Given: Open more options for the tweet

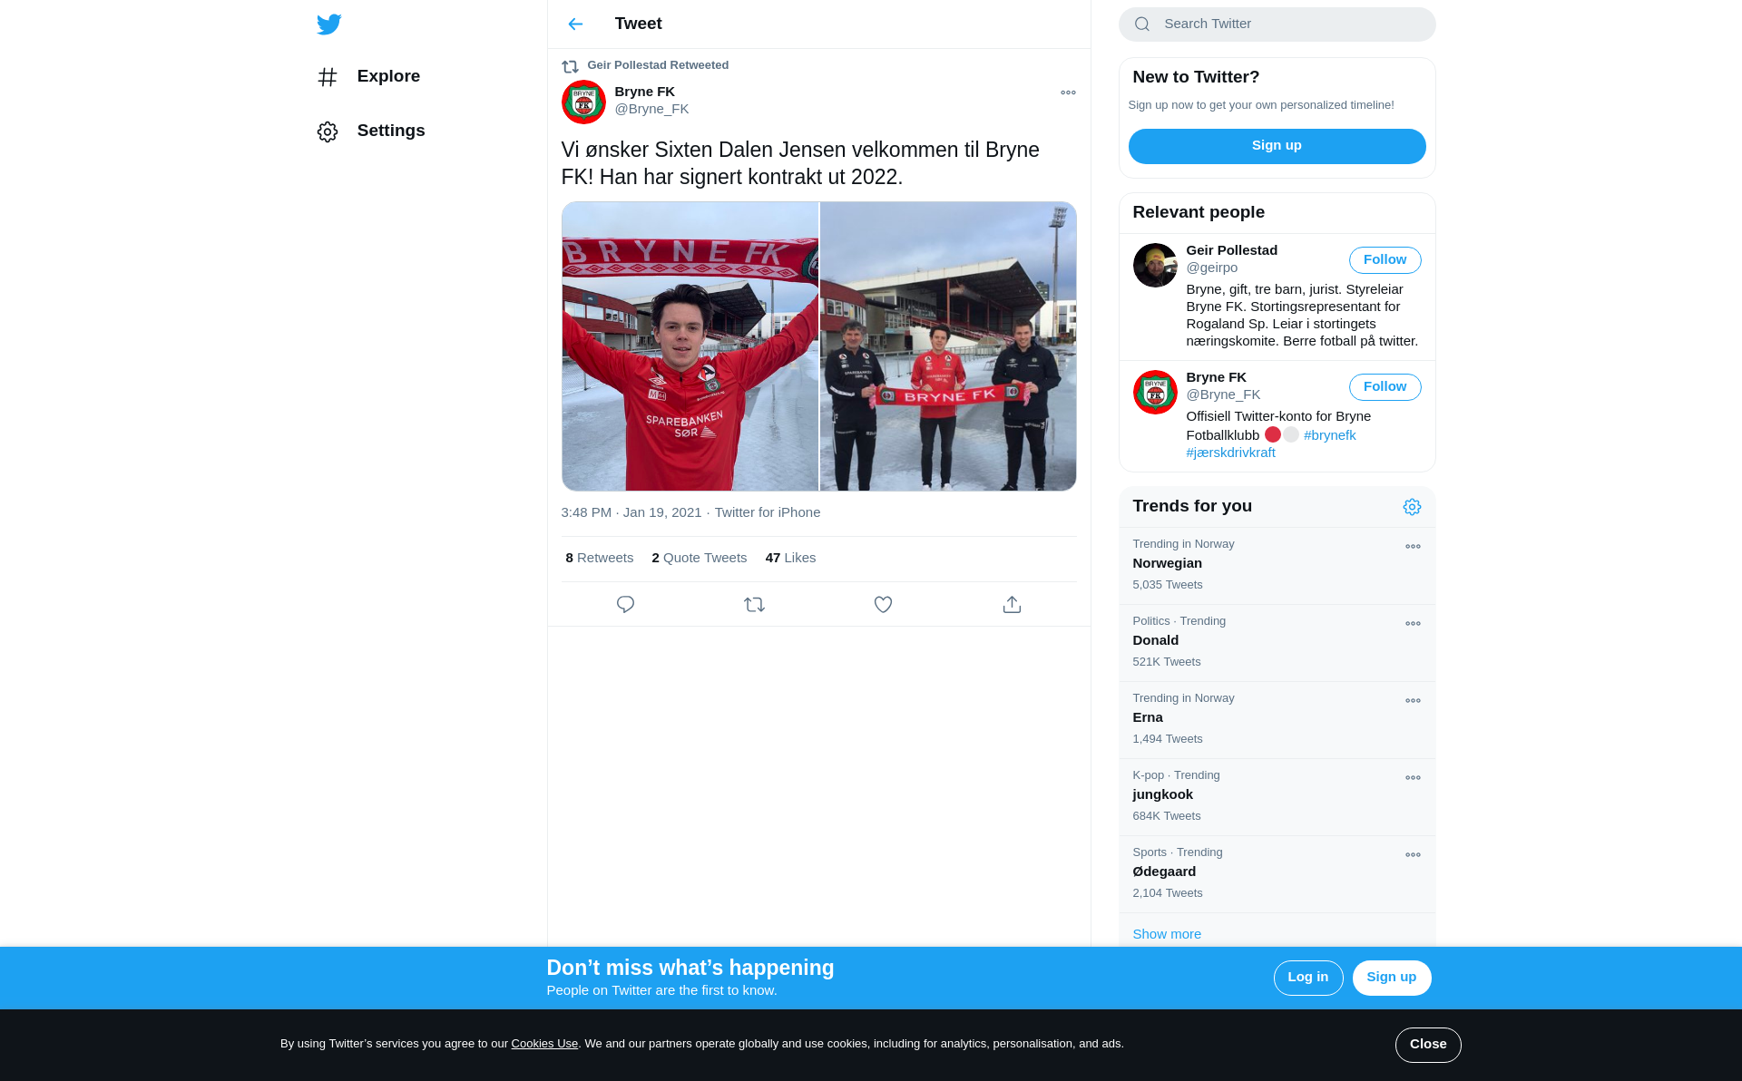Looking at the screenshot, I should [x=1068, y=93].
